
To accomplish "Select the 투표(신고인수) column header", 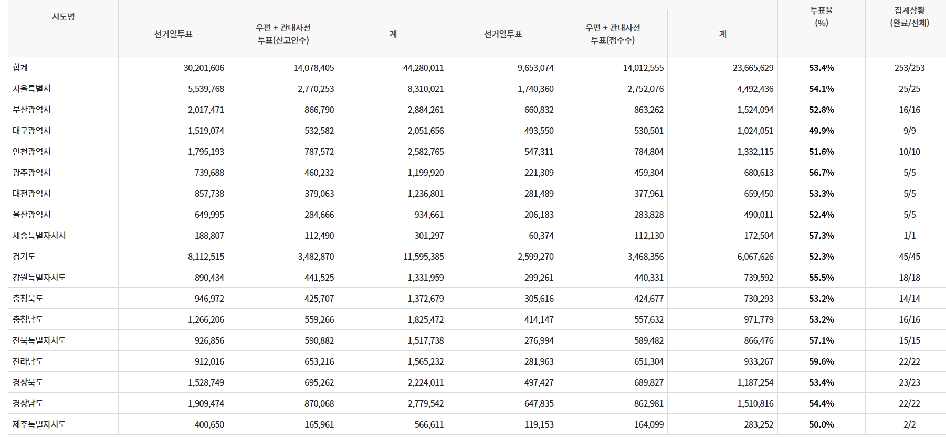I will click(x=283, y=34).
